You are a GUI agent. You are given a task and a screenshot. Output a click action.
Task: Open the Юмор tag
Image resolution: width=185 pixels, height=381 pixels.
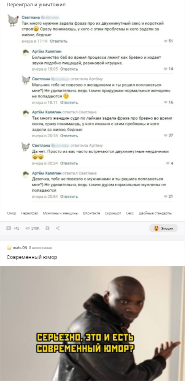pos(11,213)
